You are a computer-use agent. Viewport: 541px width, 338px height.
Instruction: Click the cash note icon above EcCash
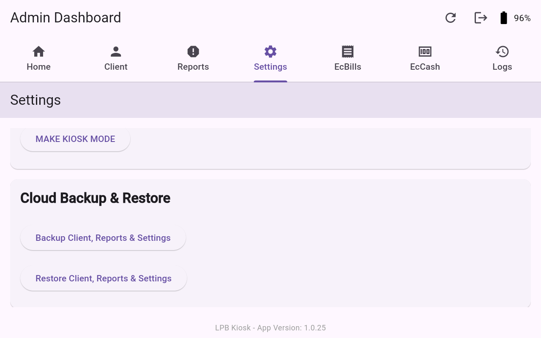click(425, 52)
